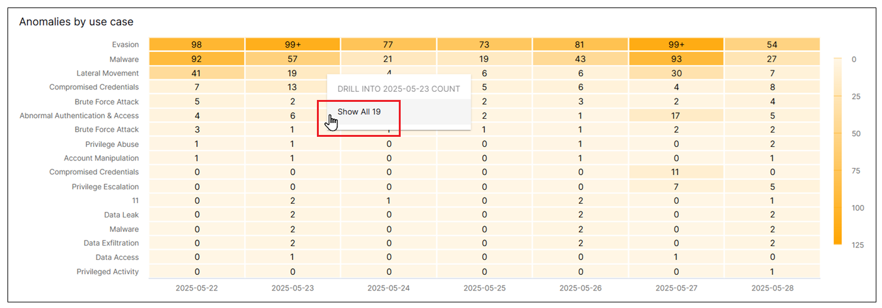Screen dimensions: 882x308
Task: Select the Malware cell showing 27
Action: click(x=772, y=59)
